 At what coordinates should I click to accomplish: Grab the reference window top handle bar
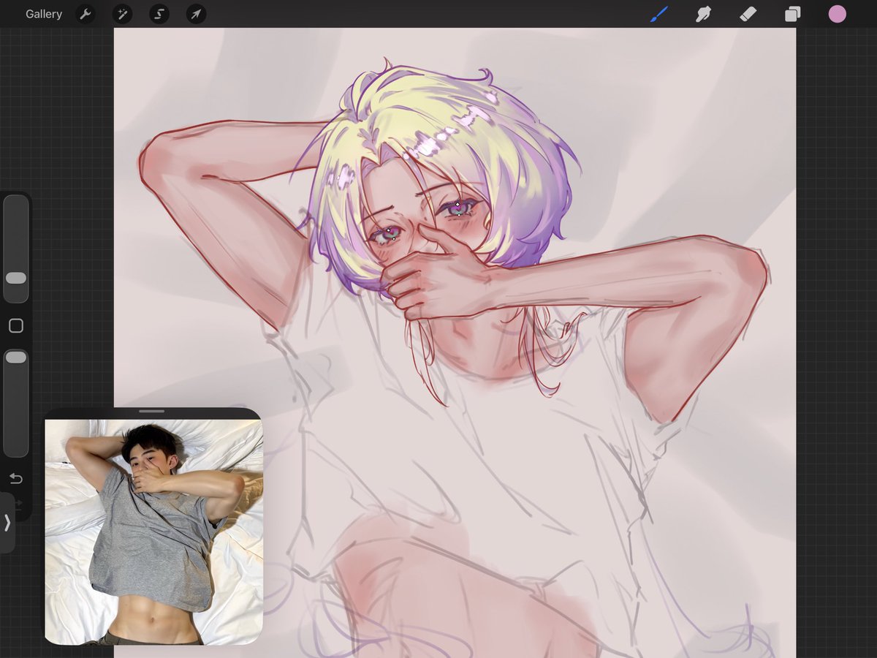[x=152, y=412]
